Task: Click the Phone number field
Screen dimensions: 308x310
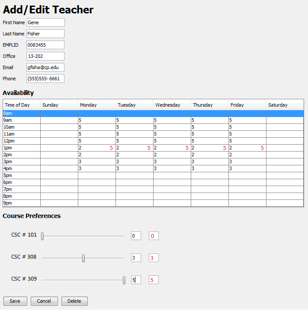Action: (45, 79)
